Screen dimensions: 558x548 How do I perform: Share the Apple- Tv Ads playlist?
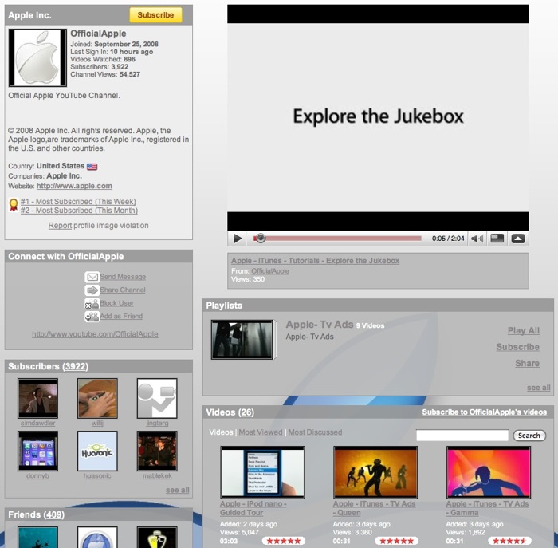(528, 363)
